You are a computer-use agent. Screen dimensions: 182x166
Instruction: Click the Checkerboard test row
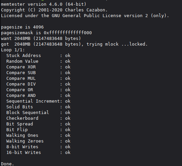pyautogui.click(x=38, y=118)
